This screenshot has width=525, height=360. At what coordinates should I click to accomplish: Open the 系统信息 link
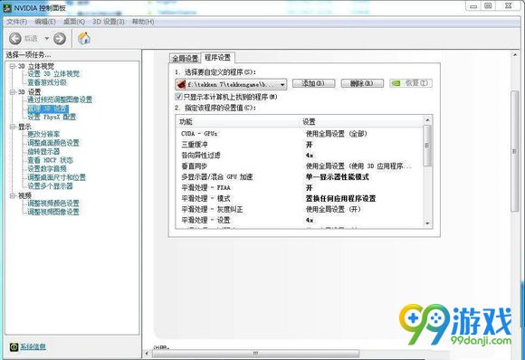[33, 346]
